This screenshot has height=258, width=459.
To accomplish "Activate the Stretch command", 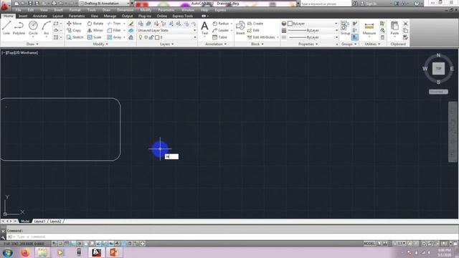I will click(x=75, y=37).
